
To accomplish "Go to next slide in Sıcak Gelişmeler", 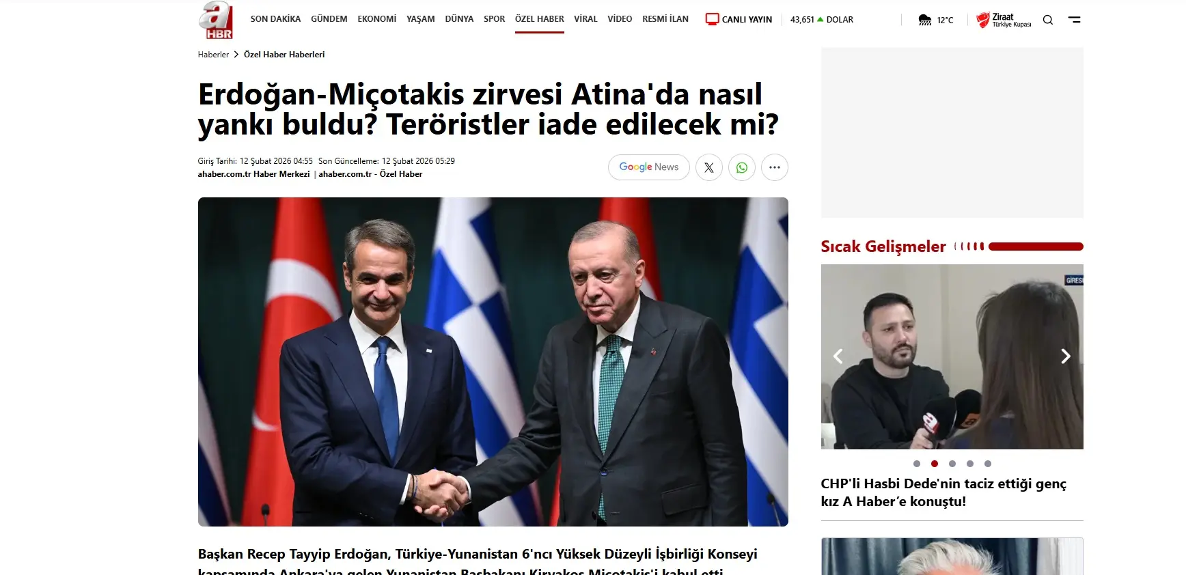I will click(1065, 356).
